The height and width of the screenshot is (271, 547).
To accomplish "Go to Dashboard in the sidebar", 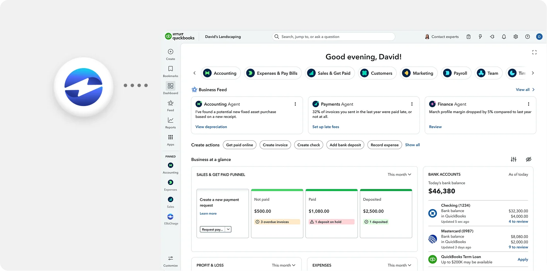I will pos(170,88).
